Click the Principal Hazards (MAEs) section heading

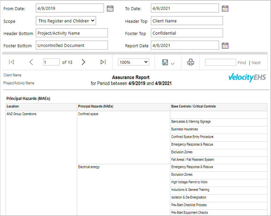point(28,99)
